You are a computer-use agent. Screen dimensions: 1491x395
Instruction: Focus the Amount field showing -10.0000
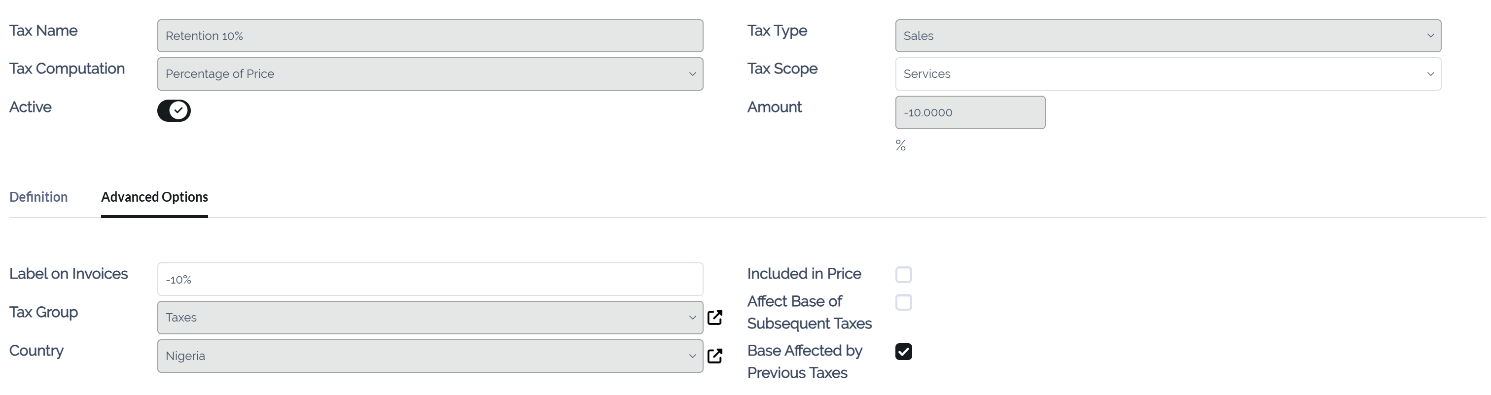click(x=969, y=112)
